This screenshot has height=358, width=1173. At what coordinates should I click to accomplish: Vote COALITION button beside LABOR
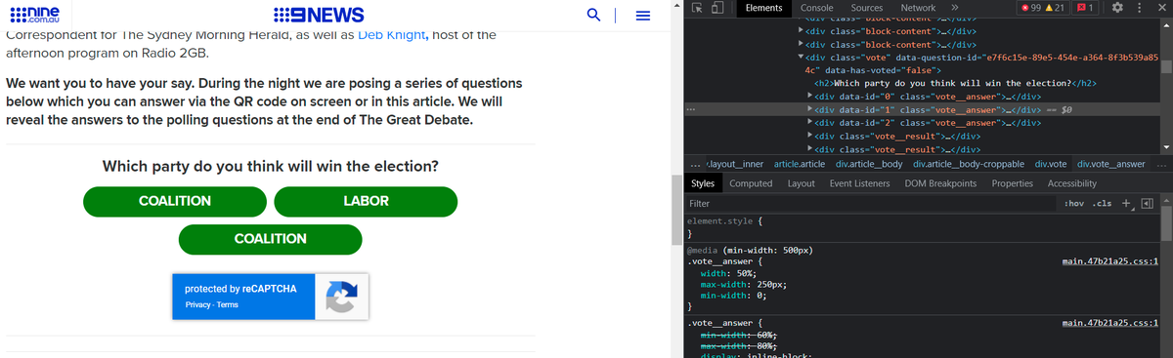pos(175,201)
